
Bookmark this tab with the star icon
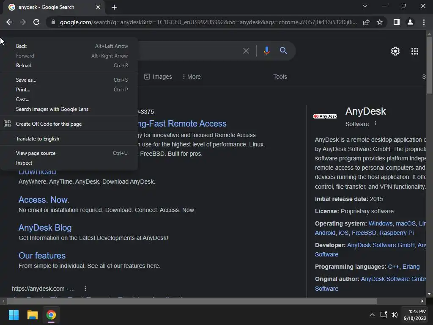point(380,22)
